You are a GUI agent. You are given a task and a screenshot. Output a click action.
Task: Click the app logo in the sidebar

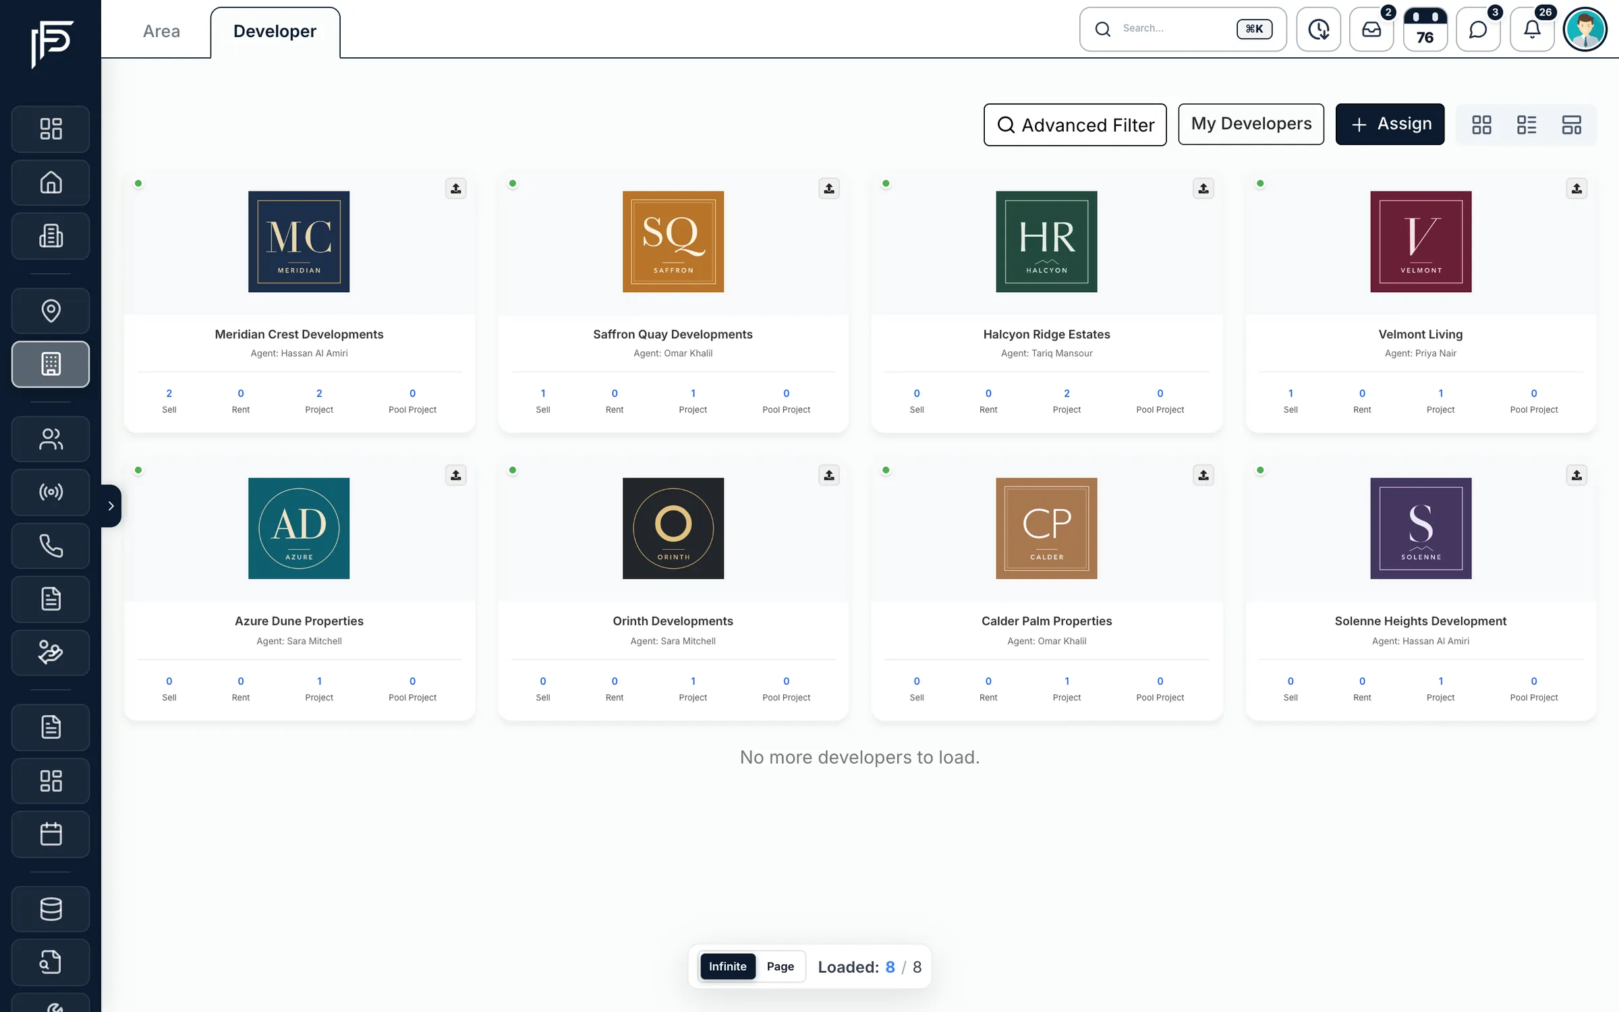[52, 43]
